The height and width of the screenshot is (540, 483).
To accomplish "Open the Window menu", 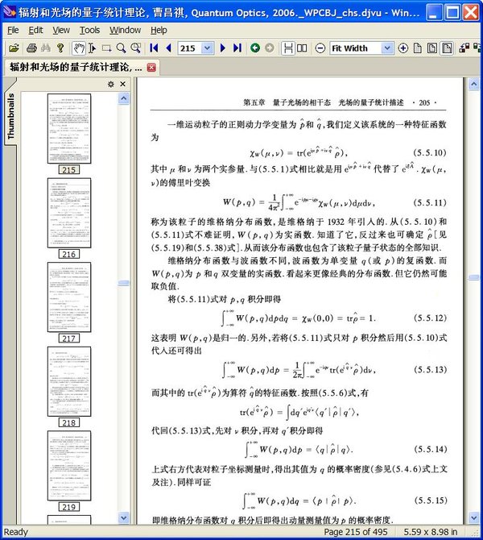I will coord(125,31).
